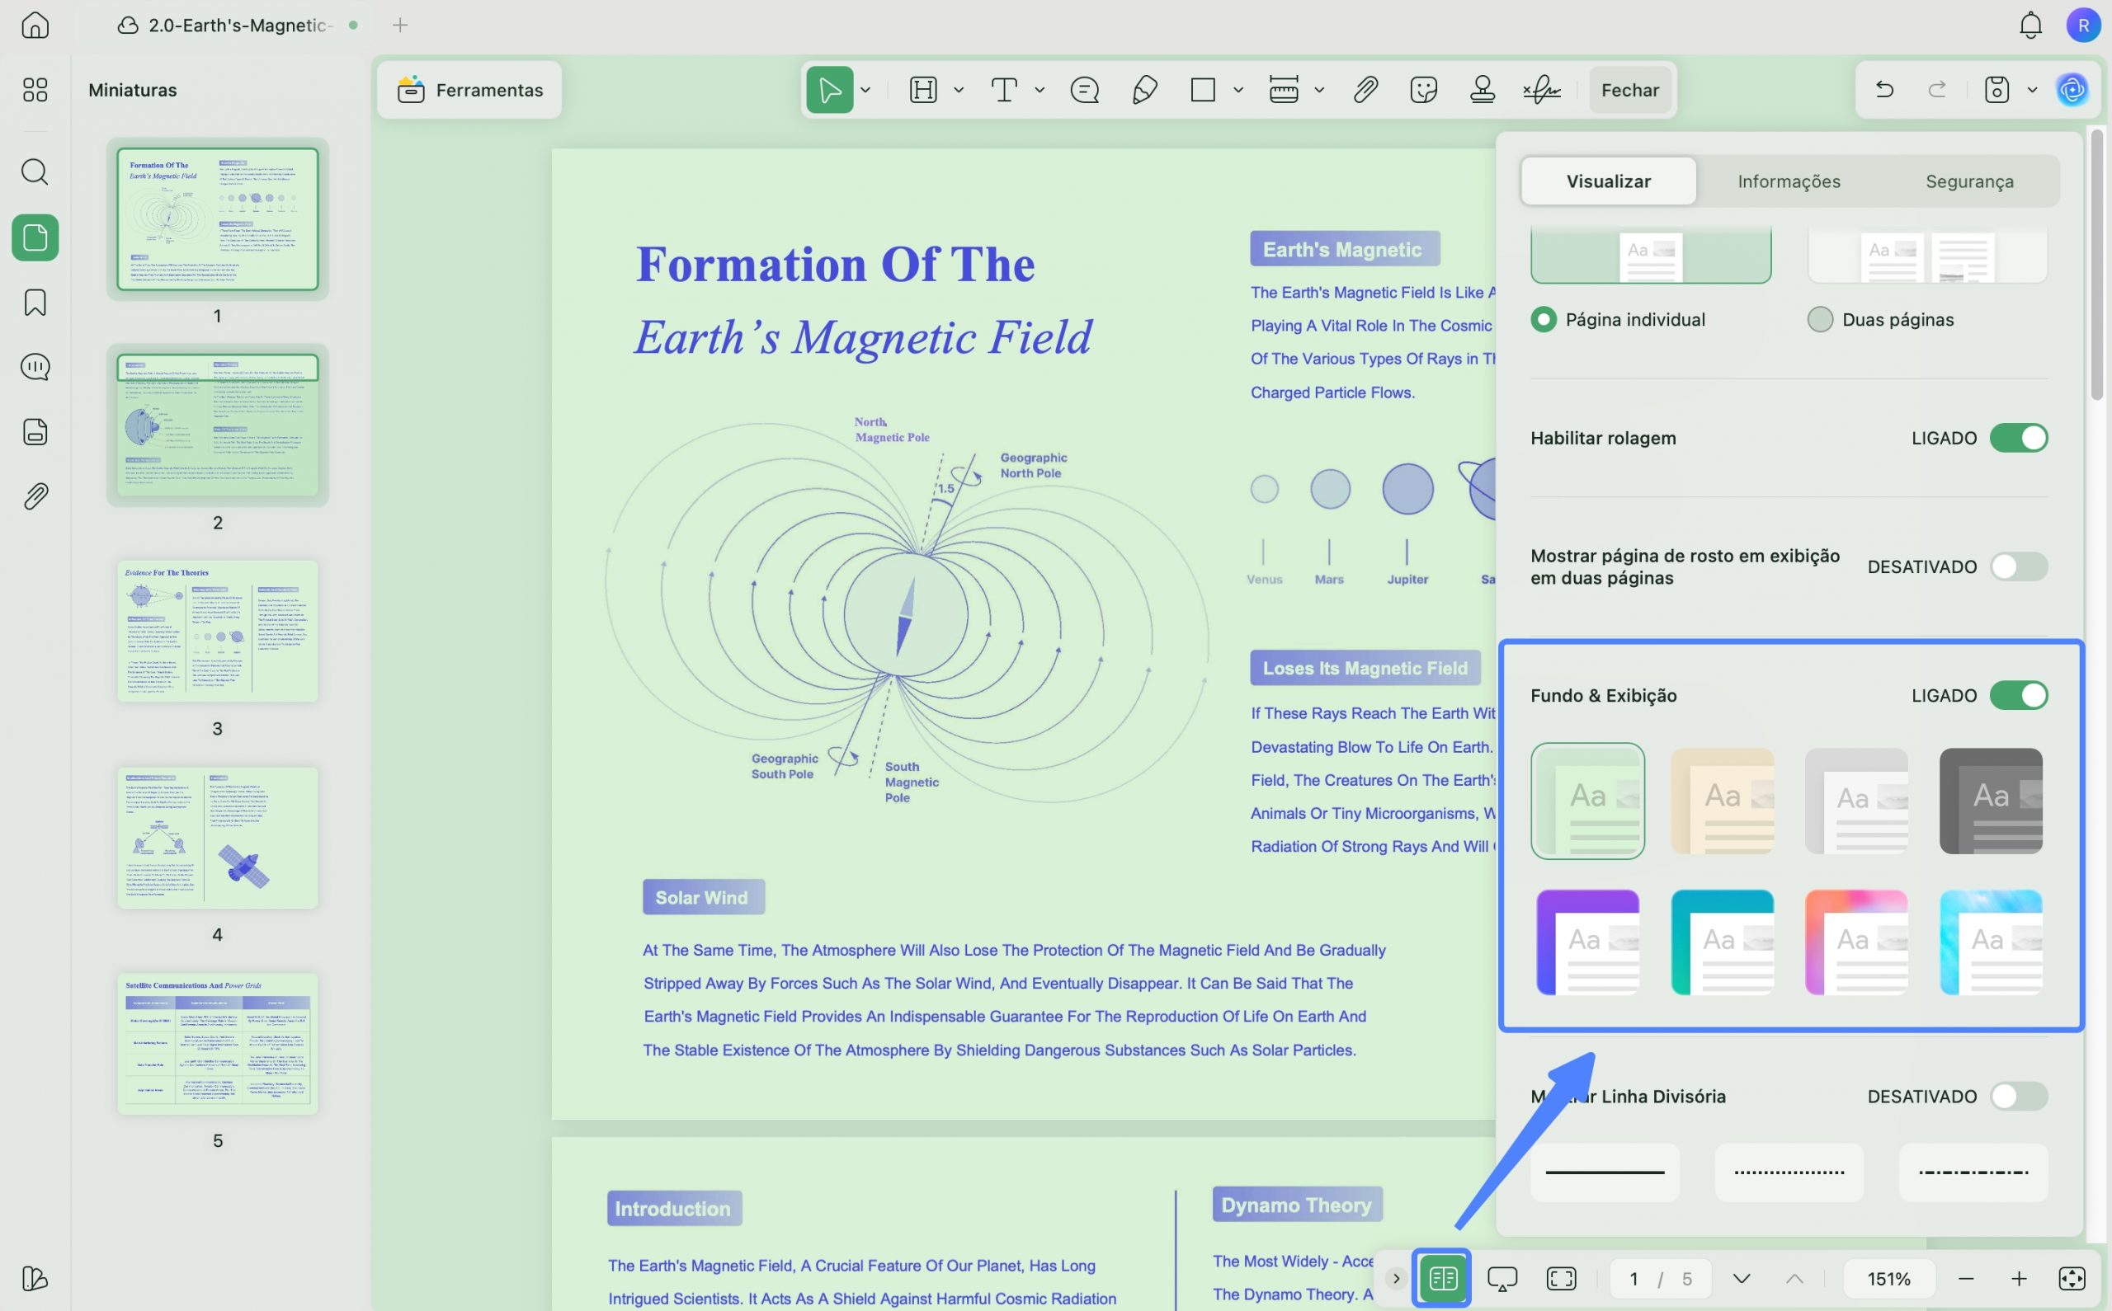Expand text tool dropdown arrow
Image resolution: width=2112 pixels, height=1311 pixels.
[1039, 89]
